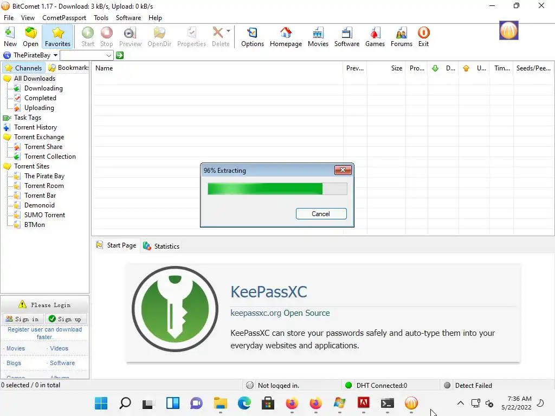
Task: Select the Downloading tree item
Action: pos(43,88)
